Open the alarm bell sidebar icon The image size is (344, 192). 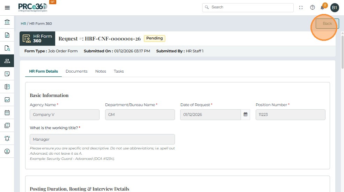pos(7,138)
